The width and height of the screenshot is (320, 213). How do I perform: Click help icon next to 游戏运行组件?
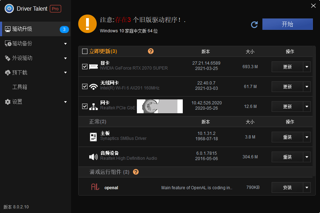[135, 172]
